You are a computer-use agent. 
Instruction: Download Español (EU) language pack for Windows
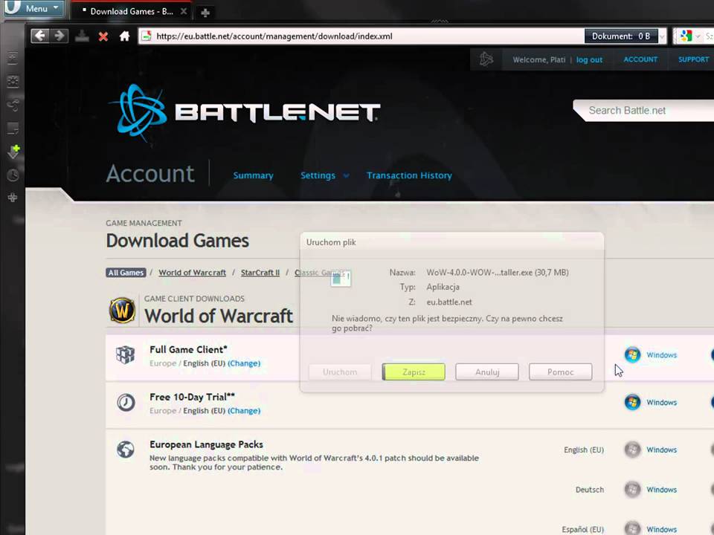650,529
